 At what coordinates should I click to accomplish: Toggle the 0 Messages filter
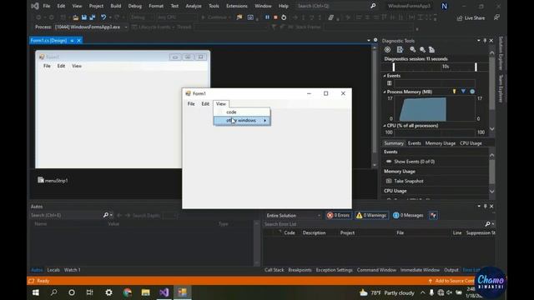click(x=408, y=215)
